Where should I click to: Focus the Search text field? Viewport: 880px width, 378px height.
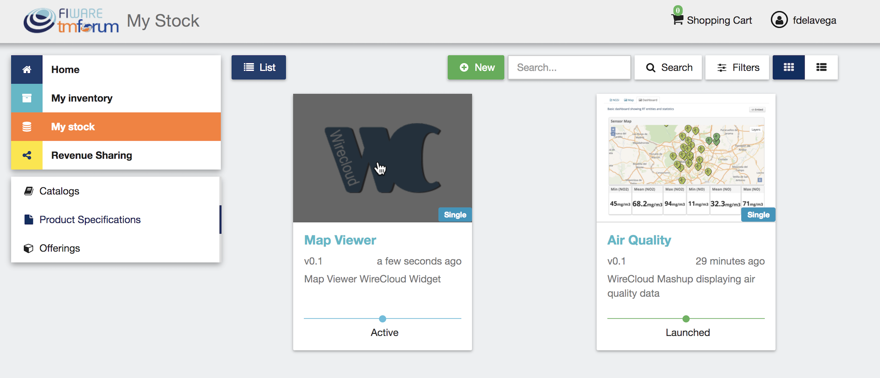tap(569, 67)
